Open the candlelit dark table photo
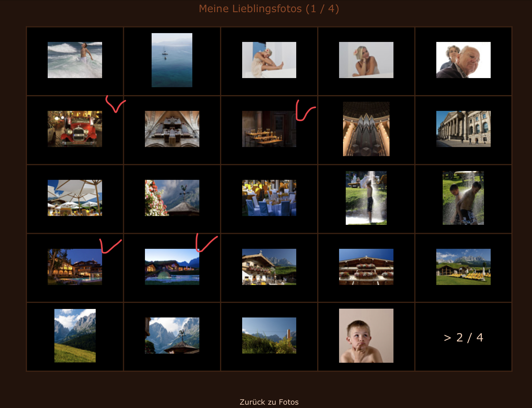The width and height of the screenshot is (532, 408). tap(269, 129)
